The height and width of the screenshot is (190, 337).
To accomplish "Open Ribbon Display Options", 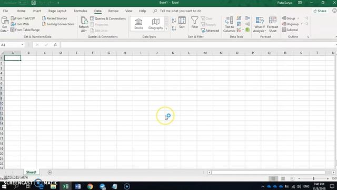I will tap(300, 3).
